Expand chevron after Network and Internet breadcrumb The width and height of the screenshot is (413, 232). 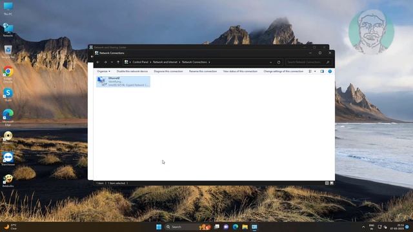pyautogui.click(x=180, y=62)
